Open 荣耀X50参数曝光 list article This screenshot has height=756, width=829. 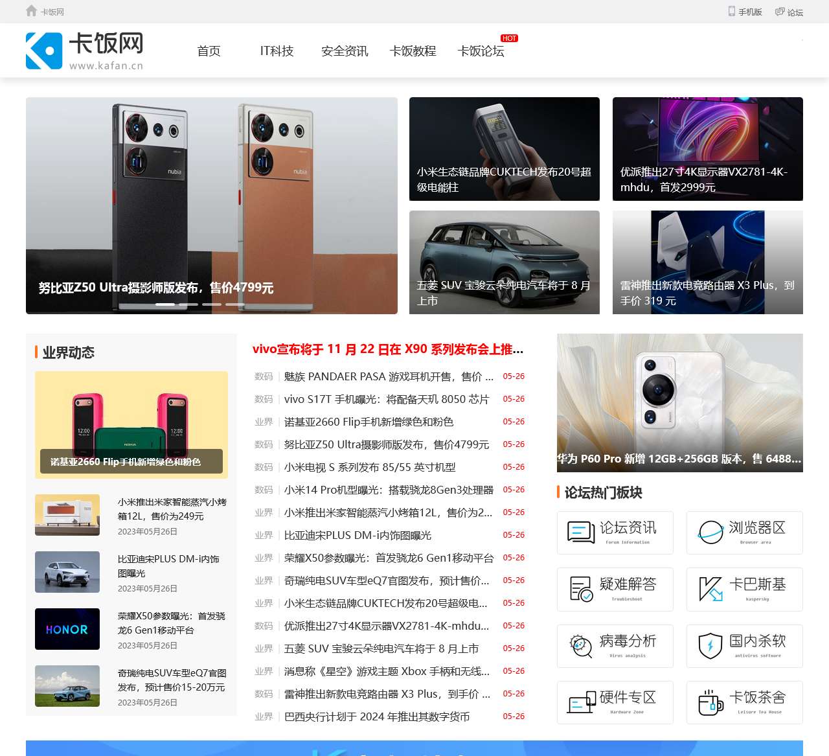389,558
